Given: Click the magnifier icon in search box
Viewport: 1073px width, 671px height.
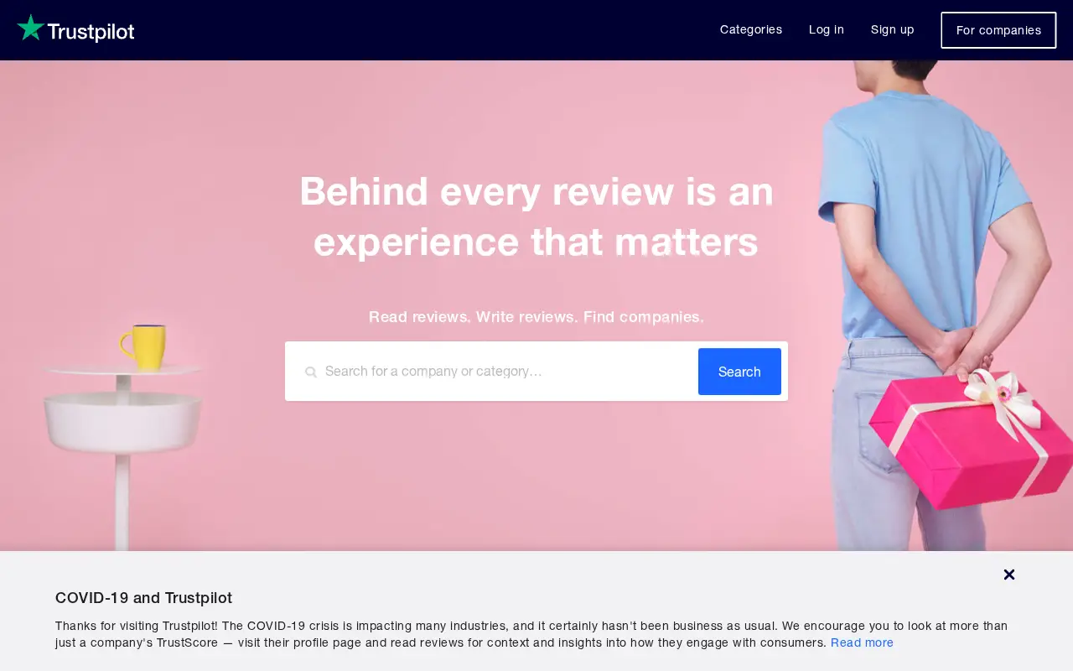Looking at the screenshot, I should (311, 372).
